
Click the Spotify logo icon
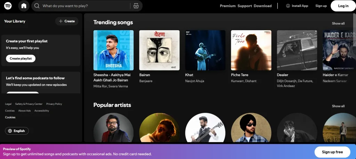tap(8, 6)
